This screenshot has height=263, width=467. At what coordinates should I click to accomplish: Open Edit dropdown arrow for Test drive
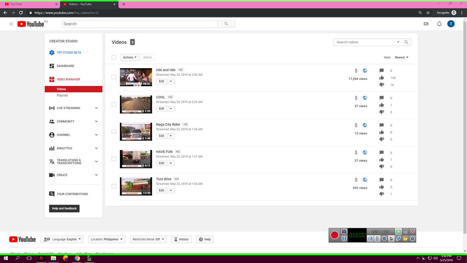point(170,191)
